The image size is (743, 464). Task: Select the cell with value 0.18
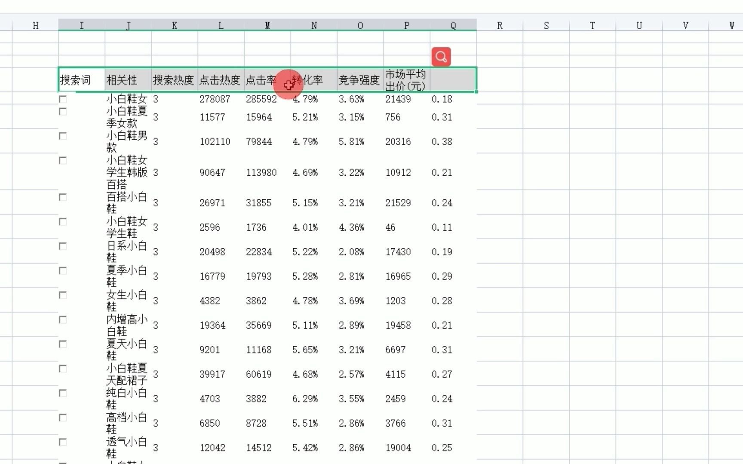pyautogui.click(x=453, y=99)
